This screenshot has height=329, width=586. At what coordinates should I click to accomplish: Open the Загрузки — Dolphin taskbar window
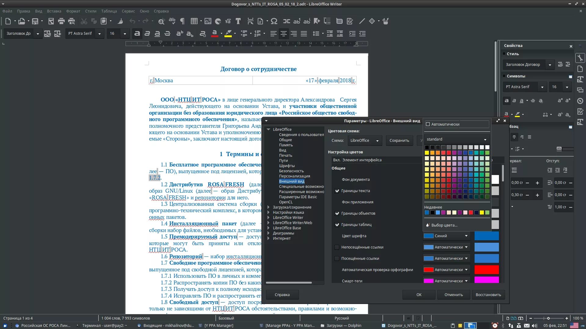(341, 326)
